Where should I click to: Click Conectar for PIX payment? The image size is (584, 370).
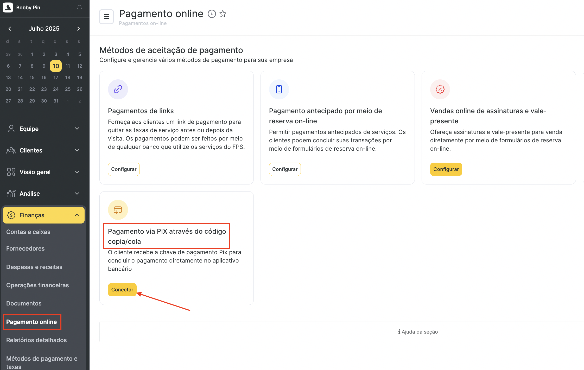click(x=122, y=290)
